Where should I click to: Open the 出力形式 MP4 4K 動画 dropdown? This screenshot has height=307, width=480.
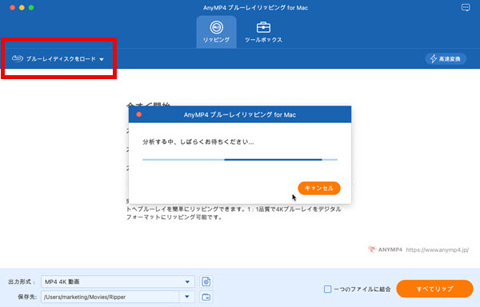118,281
